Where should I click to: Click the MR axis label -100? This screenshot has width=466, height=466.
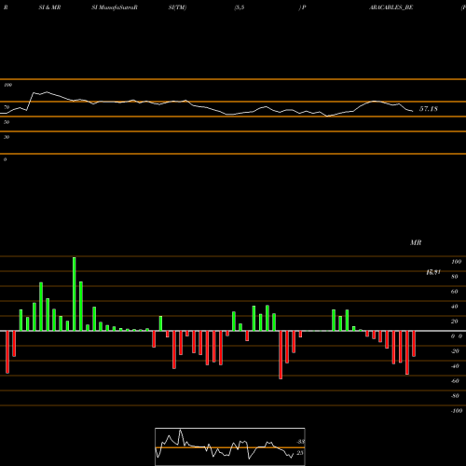coord(457,411)
